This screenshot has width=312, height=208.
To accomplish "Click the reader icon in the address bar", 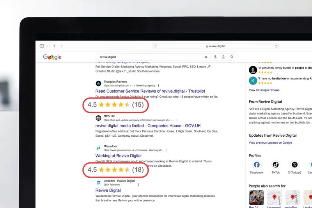I will tap(156, 46).
